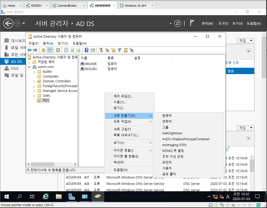
Task: Expand the Users container node
Action: point(34,96)
